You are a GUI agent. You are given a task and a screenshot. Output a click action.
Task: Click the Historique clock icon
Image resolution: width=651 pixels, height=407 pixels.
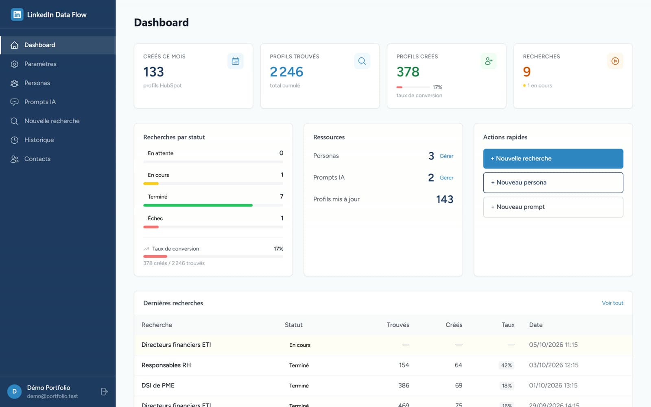14,140
